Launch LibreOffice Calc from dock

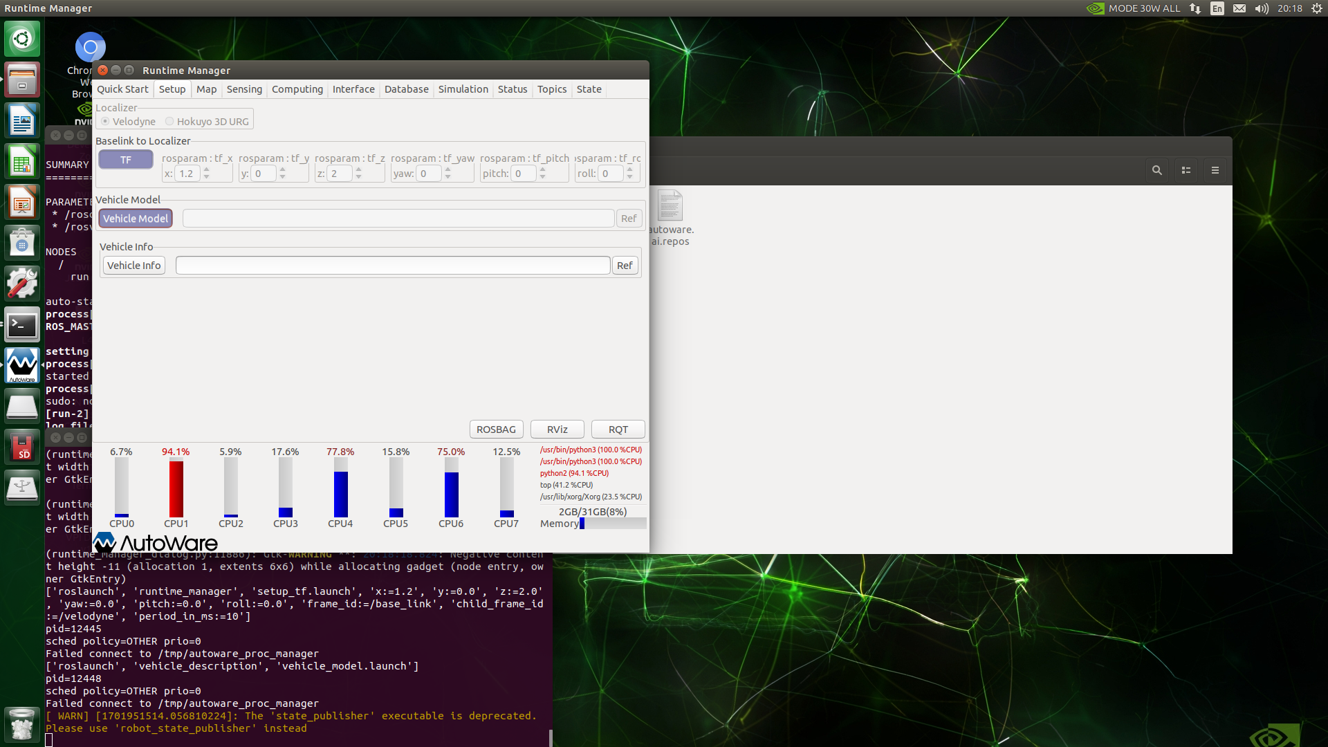click(x=22, y=162)
